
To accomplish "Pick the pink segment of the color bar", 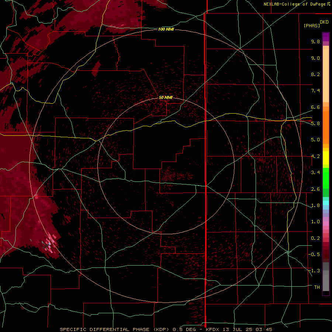I will tap(326, 224).
